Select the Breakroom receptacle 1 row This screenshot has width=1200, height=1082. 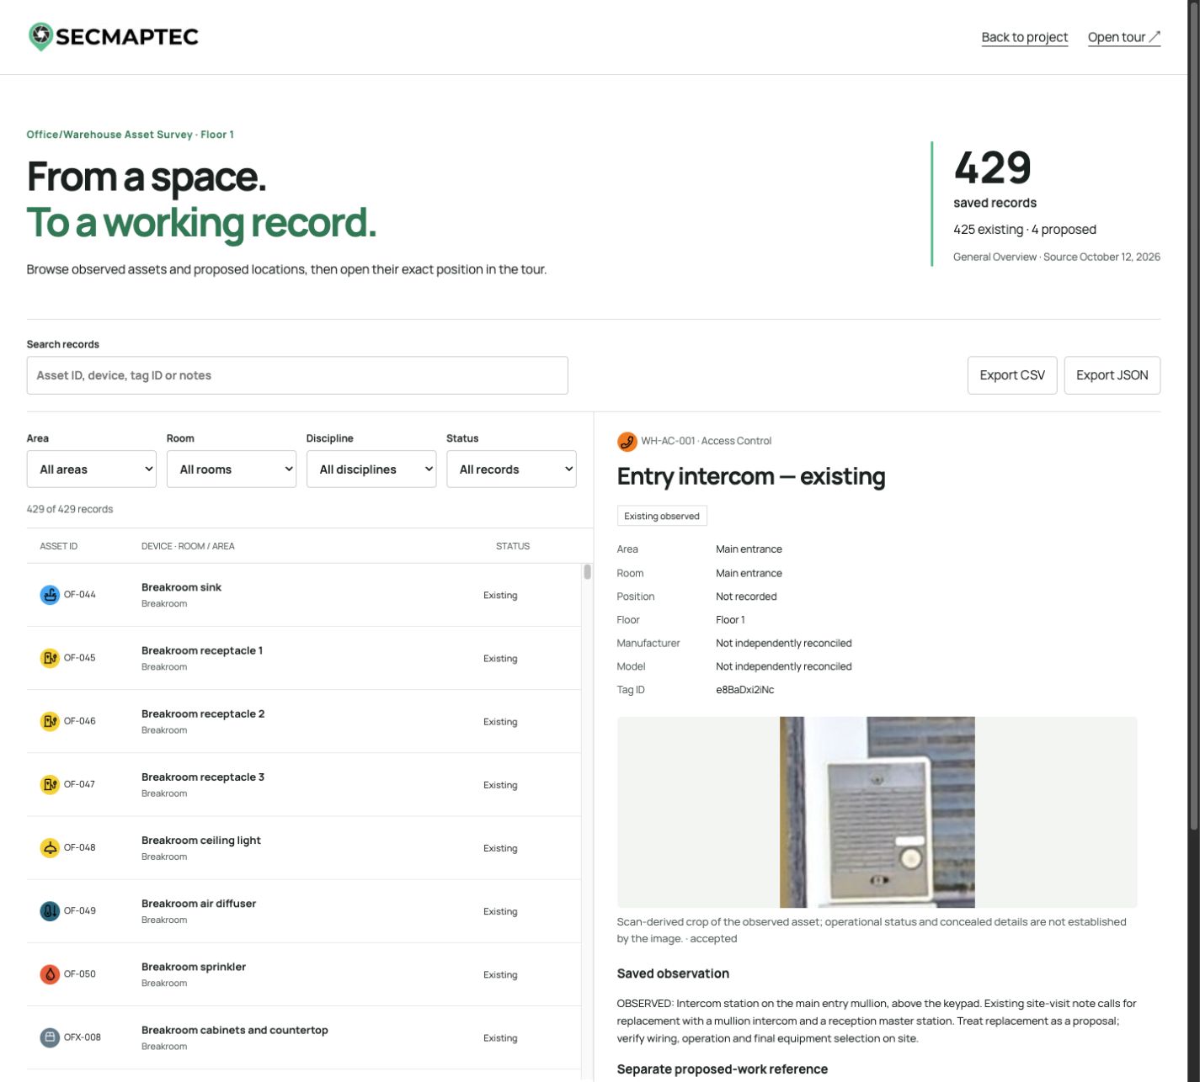click(304, 658)
